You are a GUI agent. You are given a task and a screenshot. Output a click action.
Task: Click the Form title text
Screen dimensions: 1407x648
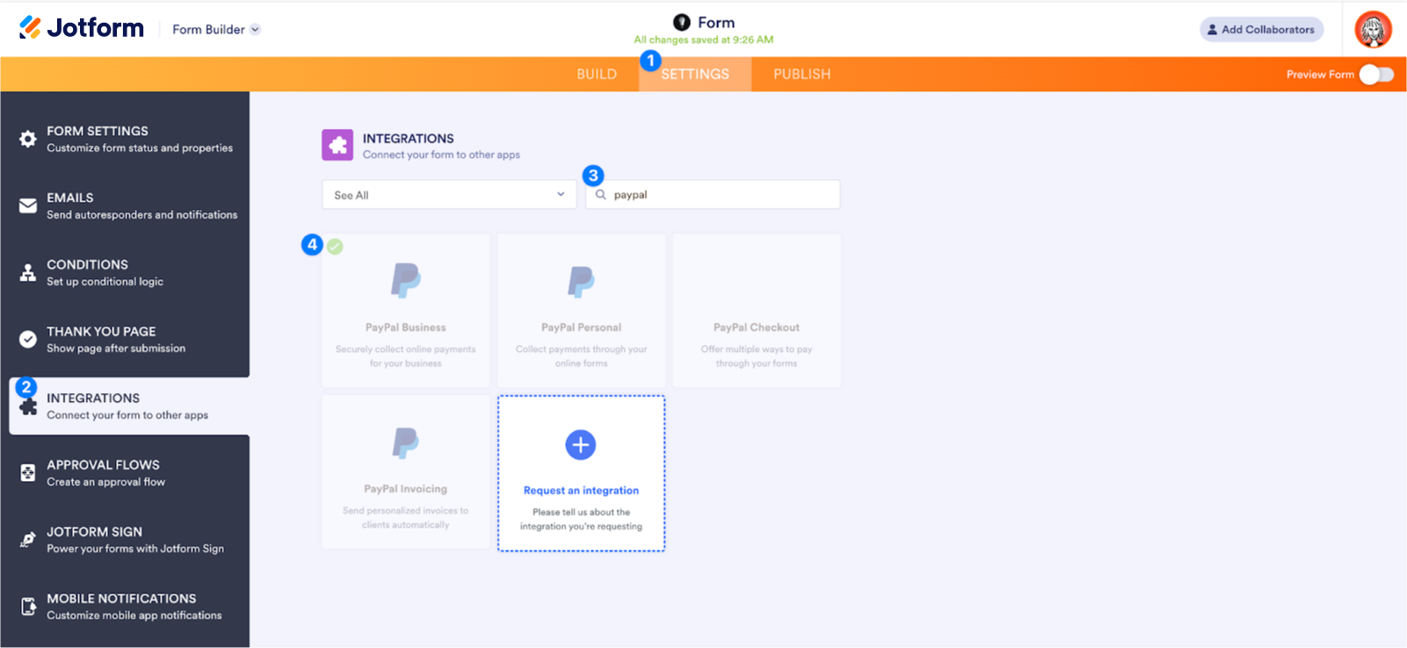point(716,23)
